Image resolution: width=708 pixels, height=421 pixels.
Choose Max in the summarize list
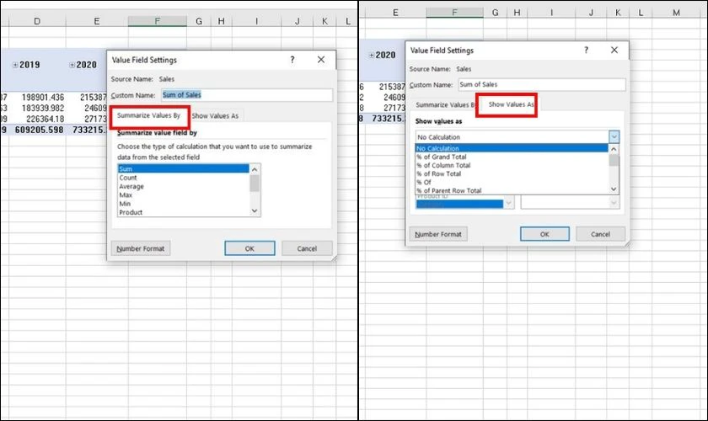point(183,195)
